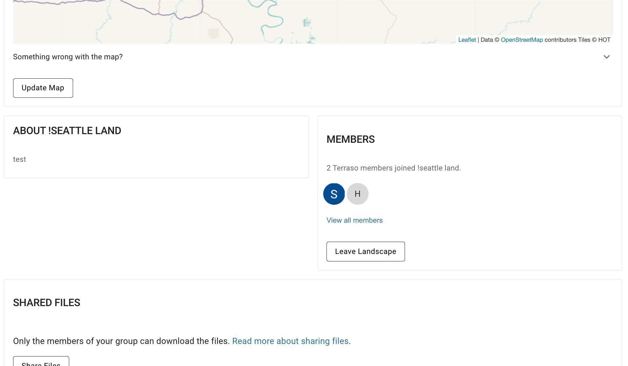This screenshot has height=366, width=628.
Task: Click member avatar "S"
Action: tap(334, 194)
